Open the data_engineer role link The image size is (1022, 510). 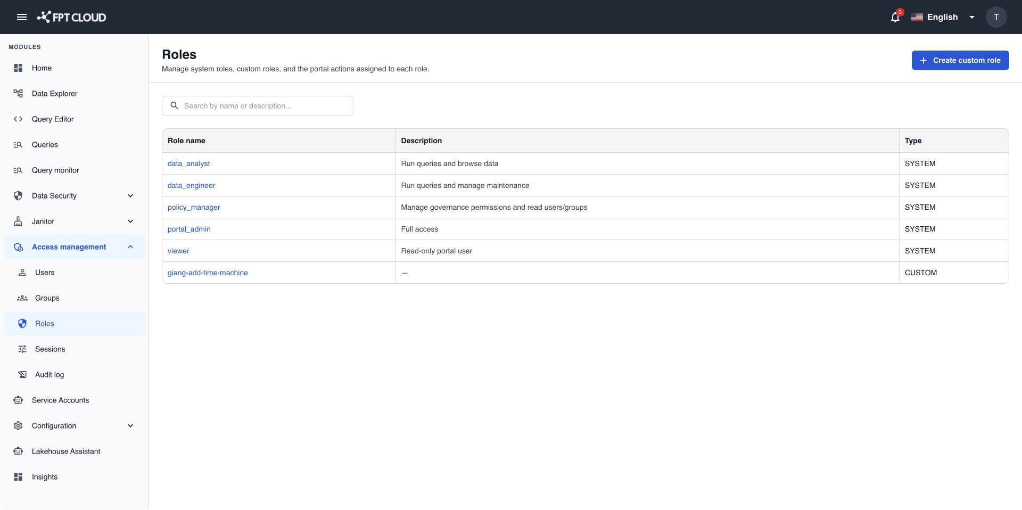pos(191,185)
